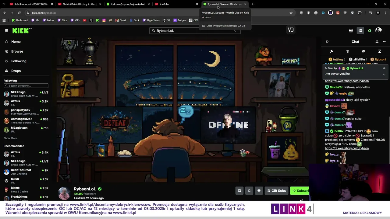This screenshot has width=390, height=219.
Task: Switch to Kubi Producent YouTube tab
Action: pyautogui.click(x=30, y=4)
